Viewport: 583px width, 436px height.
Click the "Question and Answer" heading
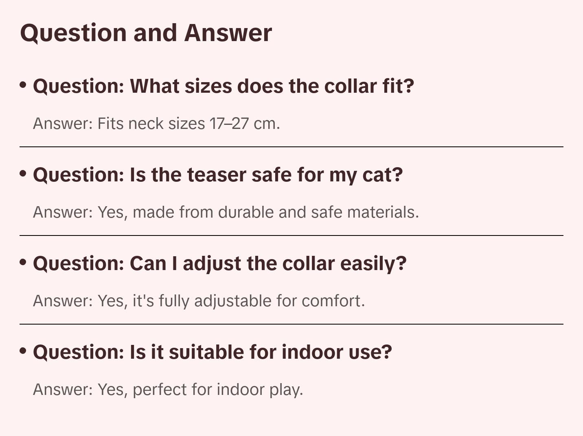[x=146, y=33]
